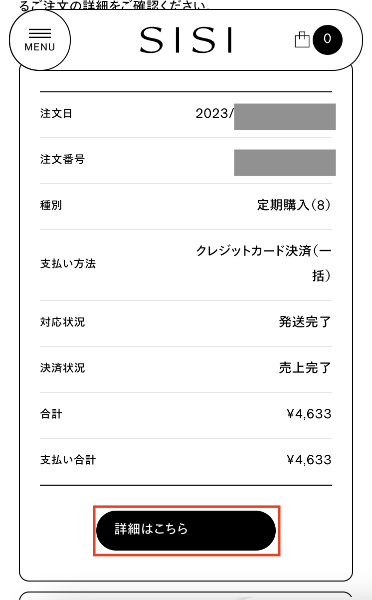This screenshot has height=600, width=372.
Task: Click the 対応状況 label
Action: [62, 322]
